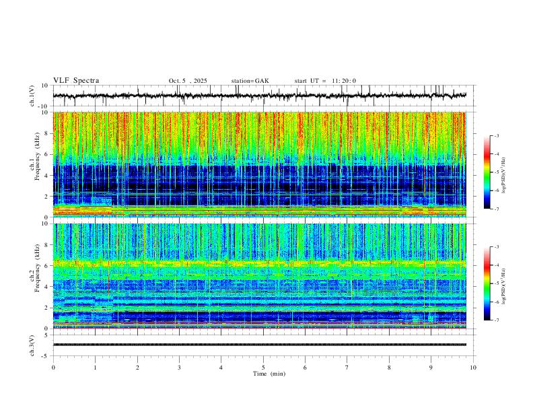
Task: Click the "4" kHz tick on ch.1 spectrogram
Action: click(x=47, y=176)
